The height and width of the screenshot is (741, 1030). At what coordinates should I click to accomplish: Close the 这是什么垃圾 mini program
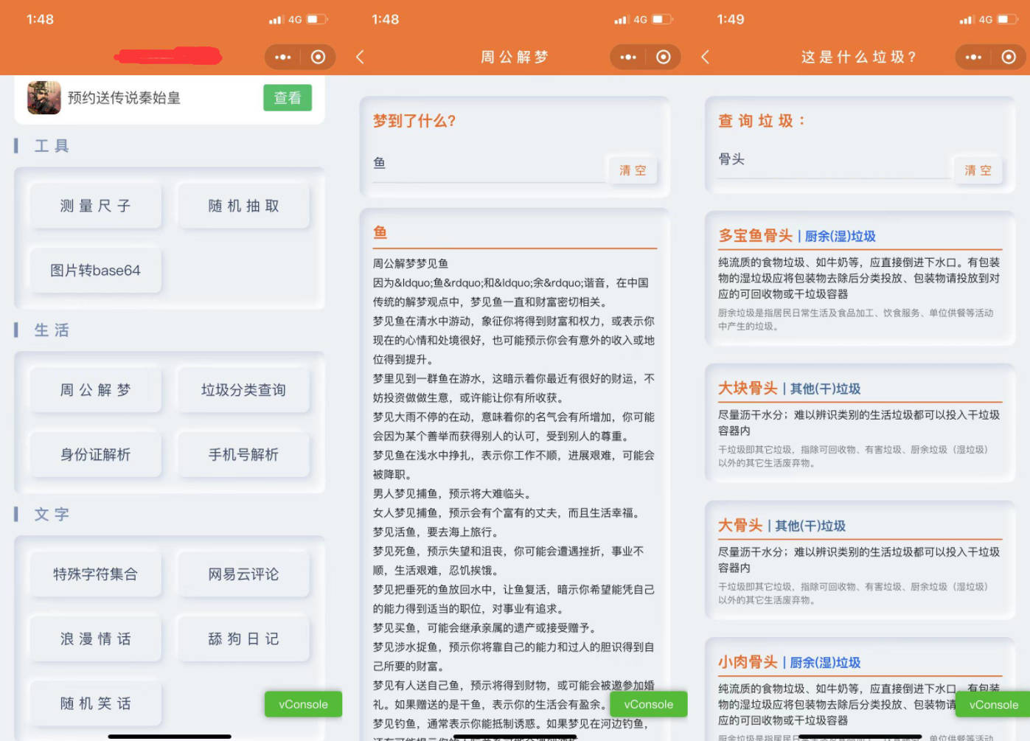click(x=1009, y=57)
